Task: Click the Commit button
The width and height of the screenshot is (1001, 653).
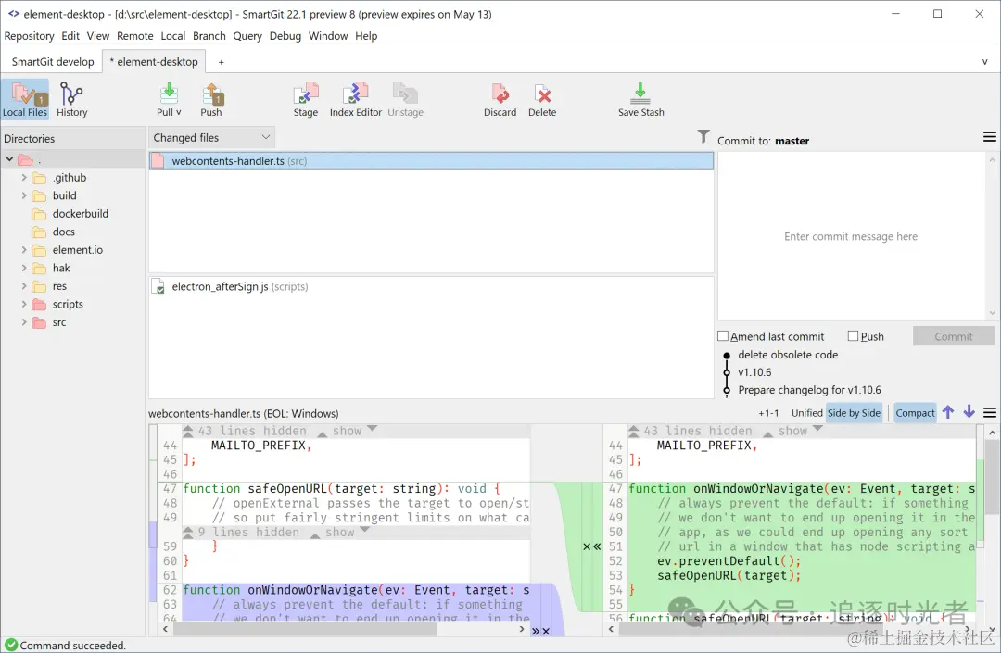Action: pyautogui.click(x=953, y=336)
